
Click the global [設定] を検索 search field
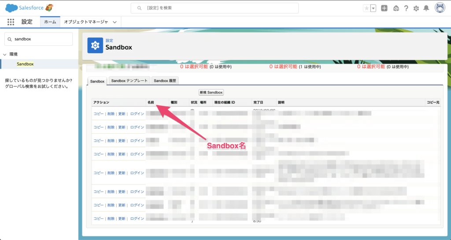point(214,8)
